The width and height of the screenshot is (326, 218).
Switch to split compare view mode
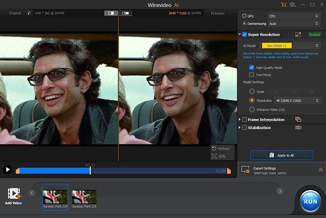tap(111, 13)
